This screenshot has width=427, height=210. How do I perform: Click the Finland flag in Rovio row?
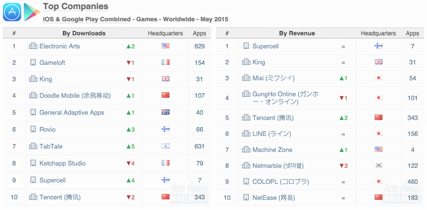pyautogui.click(x=165, y=129)
